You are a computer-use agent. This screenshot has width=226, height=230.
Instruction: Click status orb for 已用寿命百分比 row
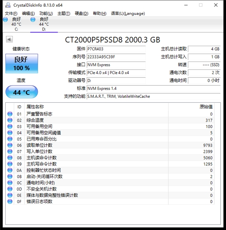point(10,139)
